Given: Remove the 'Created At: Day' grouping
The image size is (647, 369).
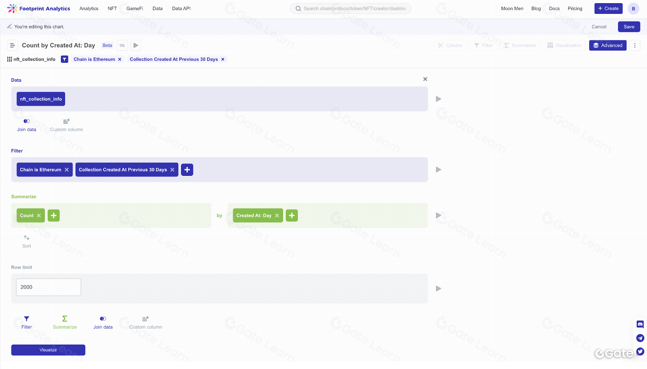Looking at the screenshot, I should [x=277, y=216].
